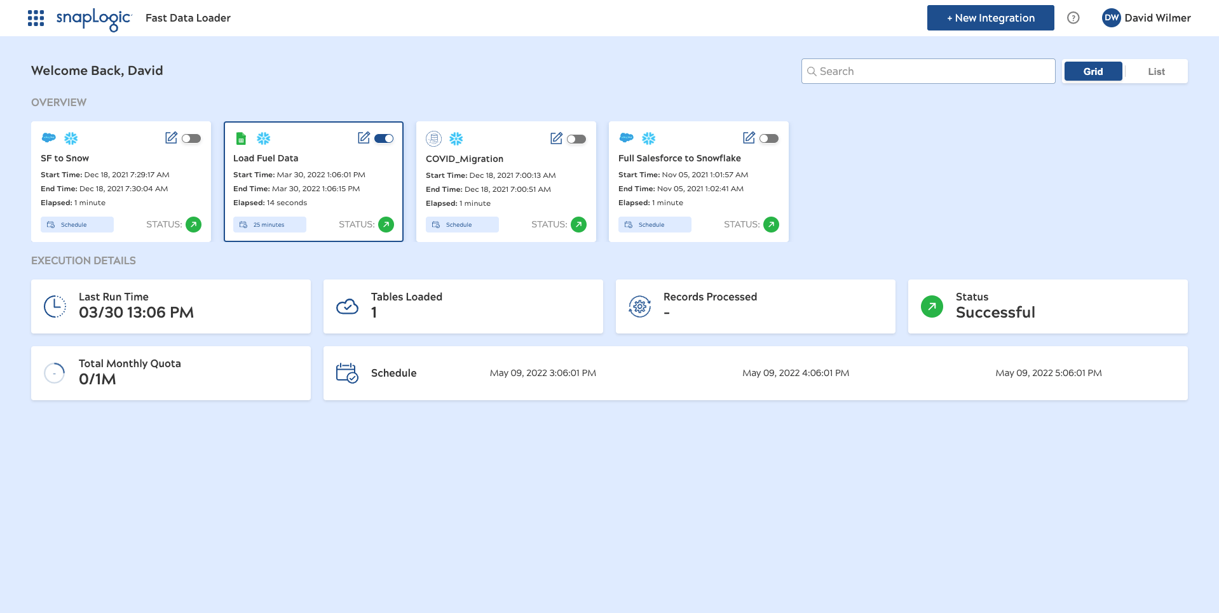Click Snowflake icon on Full Salesforce to Snowflake
1219x613 pixels.
[649, 138]
